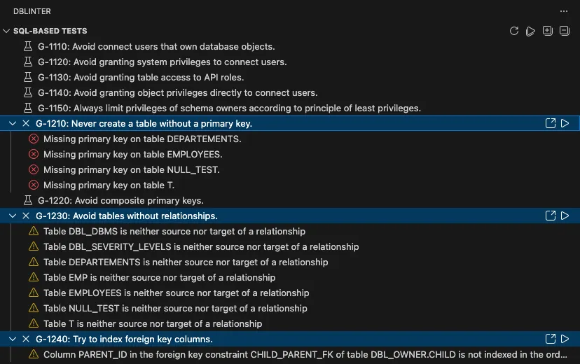Run the G-1210 test
Screen dimensions: 580x364
[x=565, y=123]
